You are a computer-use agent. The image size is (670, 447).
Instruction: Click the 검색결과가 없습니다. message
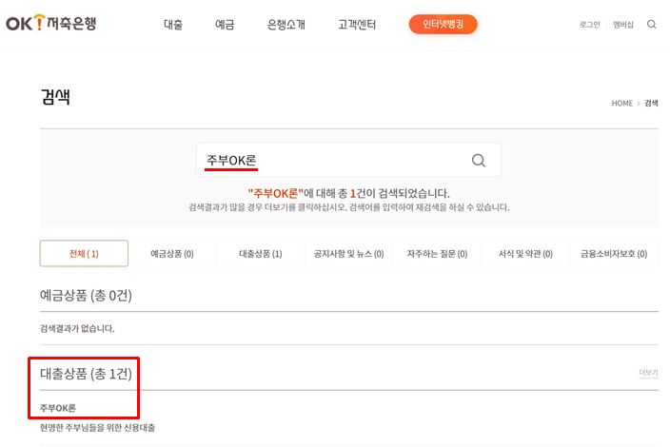pyautogui.click(x=77, y=328)
